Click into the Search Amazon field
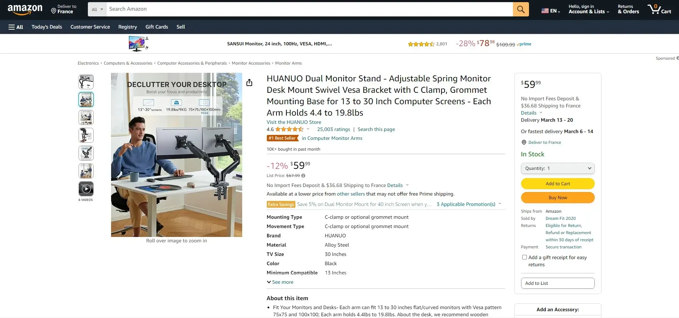The width and height of the screenshot is (679, 318). tap(309, 9)
